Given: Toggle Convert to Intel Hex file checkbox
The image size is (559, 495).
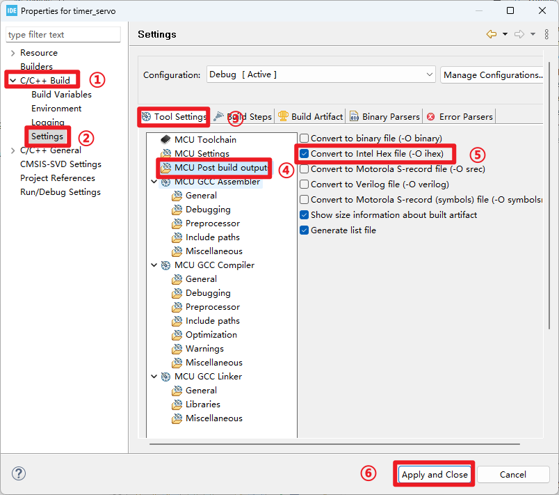Looking at the screenshot, I should coord(304,153).
